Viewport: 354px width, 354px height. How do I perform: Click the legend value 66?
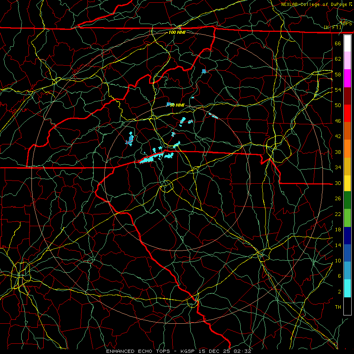[338, 43]
